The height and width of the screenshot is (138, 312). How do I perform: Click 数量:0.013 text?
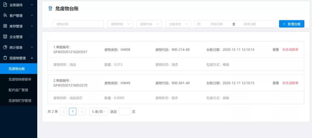[x=114, y=65]
